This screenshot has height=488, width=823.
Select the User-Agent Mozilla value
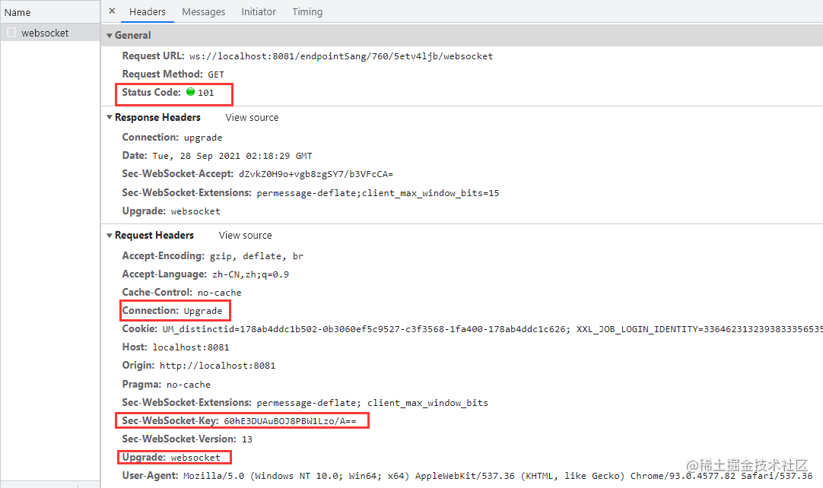tap(498, 476)
